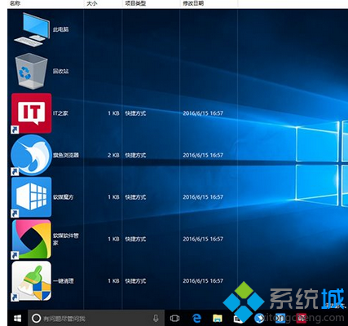
Task: Select the red IT之家 shortcut icon
Action: pyautogui.click(x=32, y=113)
